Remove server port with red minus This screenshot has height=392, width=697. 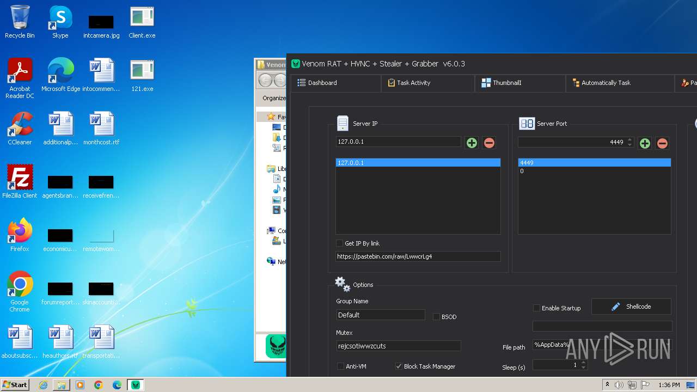[x=662, y=144]
